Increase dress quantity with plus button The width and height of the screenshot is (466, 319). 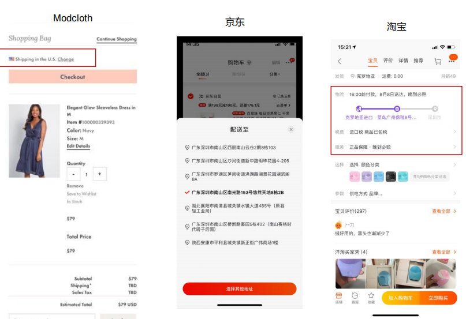(x=99, y=174)
